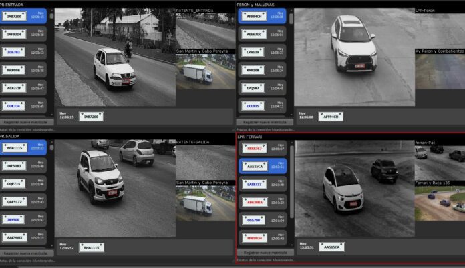This screenshot has height=268, width=465.
Task: Click the LPR-FERRARI list scrollbar thumb
Action: (x=292, y=181)
